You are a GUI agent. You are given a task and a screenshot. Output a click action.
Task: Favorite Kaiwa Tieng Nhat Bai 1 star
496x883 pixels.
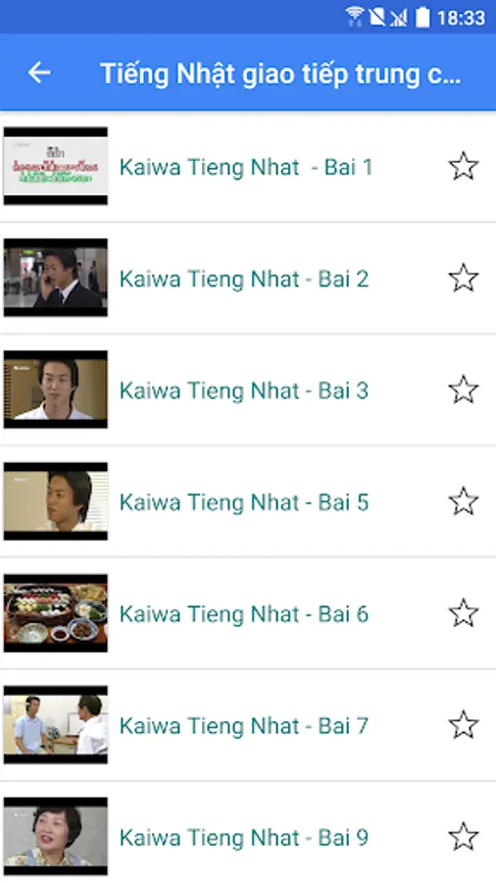point(464,166)
